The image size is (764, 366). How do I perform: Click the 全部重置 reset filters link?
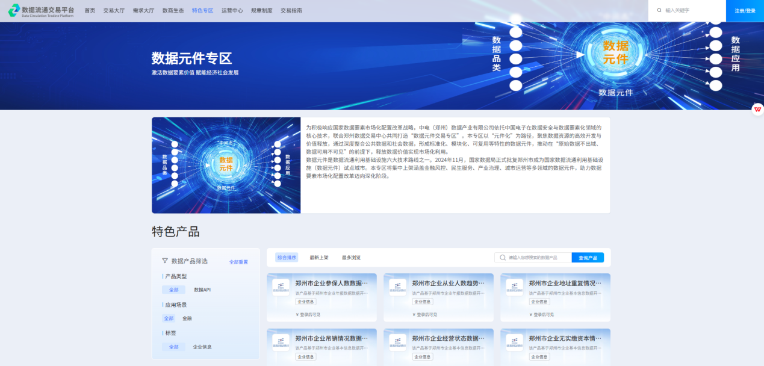238,262
